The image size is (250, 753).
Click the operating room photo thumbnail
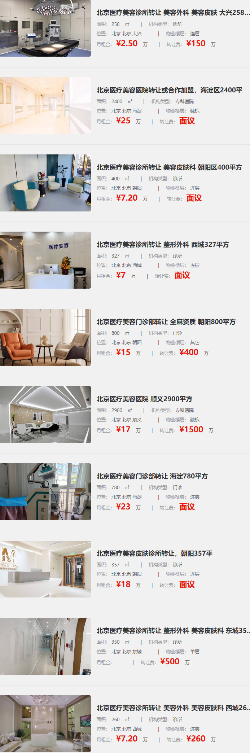click(x=45, y=28)
